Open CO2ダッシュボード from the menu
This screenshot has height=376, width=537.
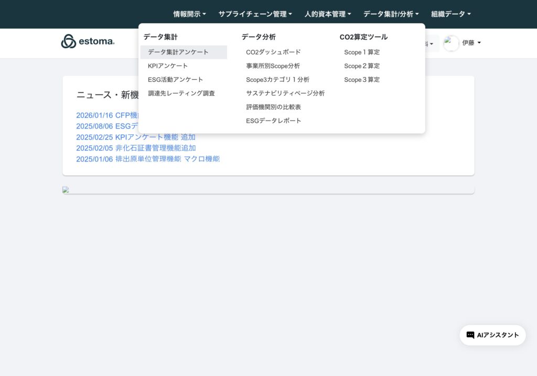click(273, 52)
